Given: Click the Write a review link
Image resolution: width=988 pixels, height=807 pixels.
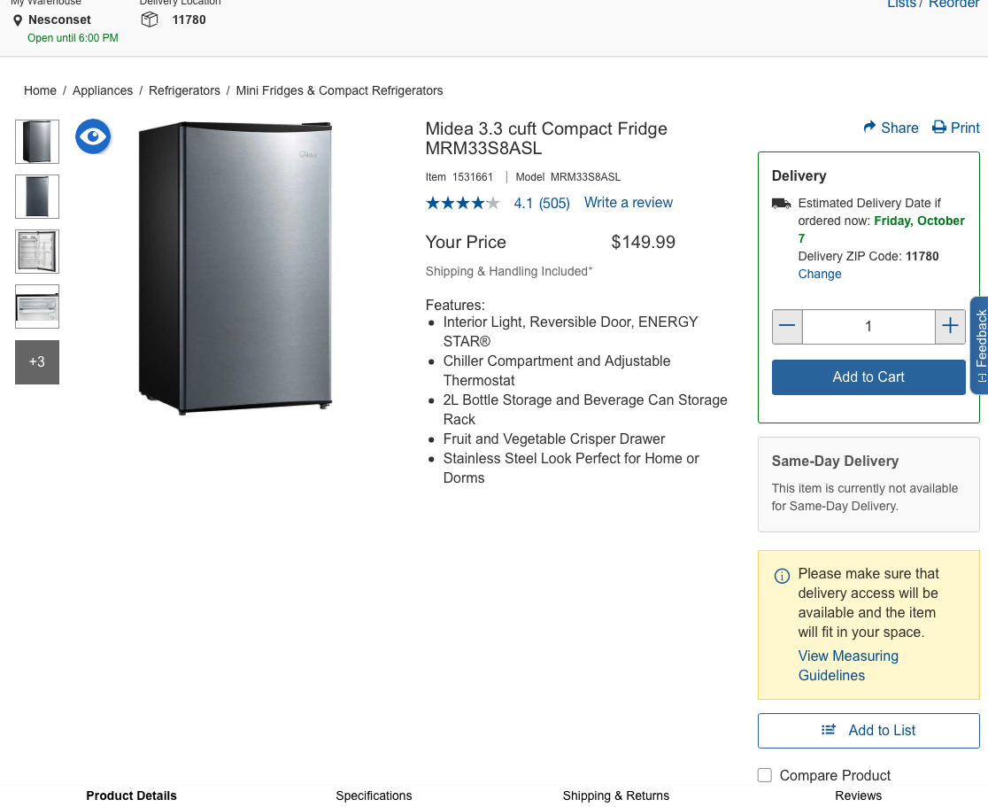Looking at the screenshot, I should 629,202.
